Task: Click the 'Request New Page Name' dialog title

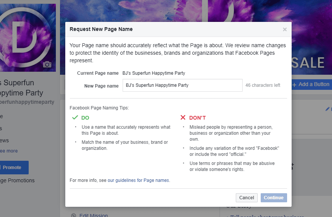Action: (x=101, y=29)
